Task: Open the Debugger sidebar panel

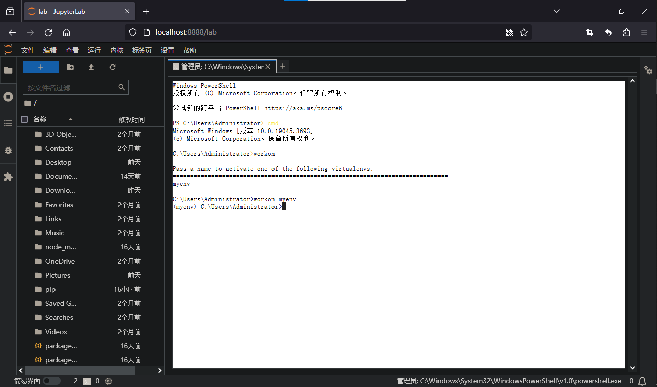Action: coord(8,150)
